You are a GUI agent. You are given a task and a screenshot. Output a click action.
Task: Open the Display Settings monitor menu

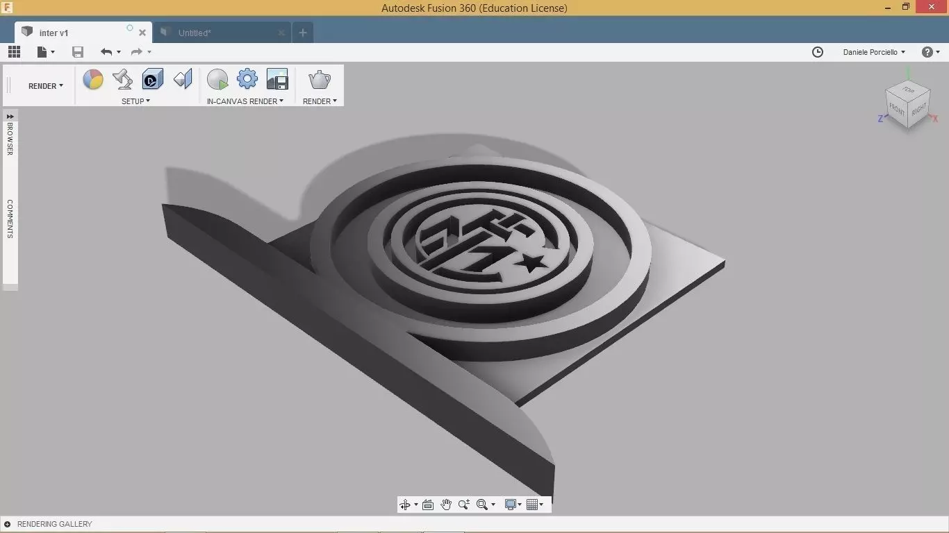click(513, 505)
